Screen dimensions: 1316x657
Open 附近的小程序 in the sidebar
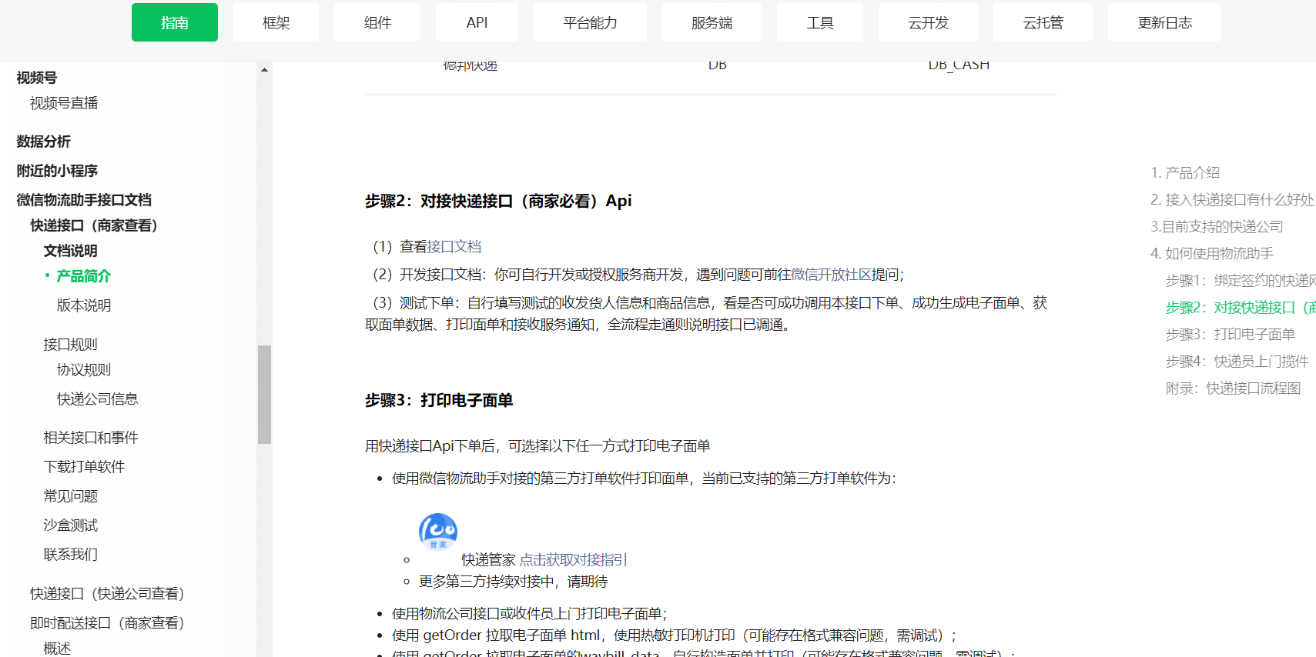[57, 171]
